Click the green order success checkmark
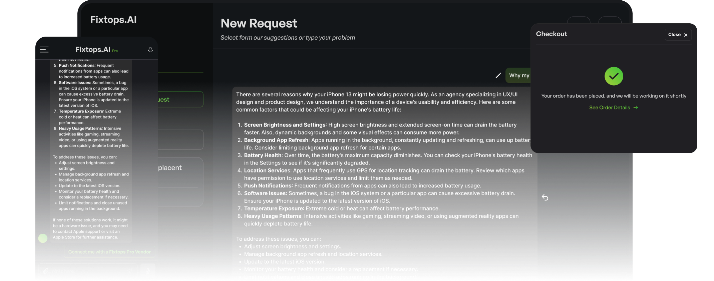The image size is (714, 281). [614, 76]
